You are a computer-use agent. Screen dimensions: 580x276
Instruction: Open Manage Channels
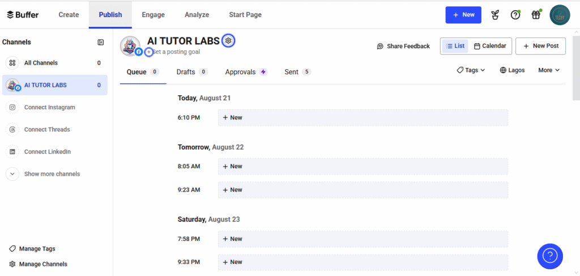[38, 264]
